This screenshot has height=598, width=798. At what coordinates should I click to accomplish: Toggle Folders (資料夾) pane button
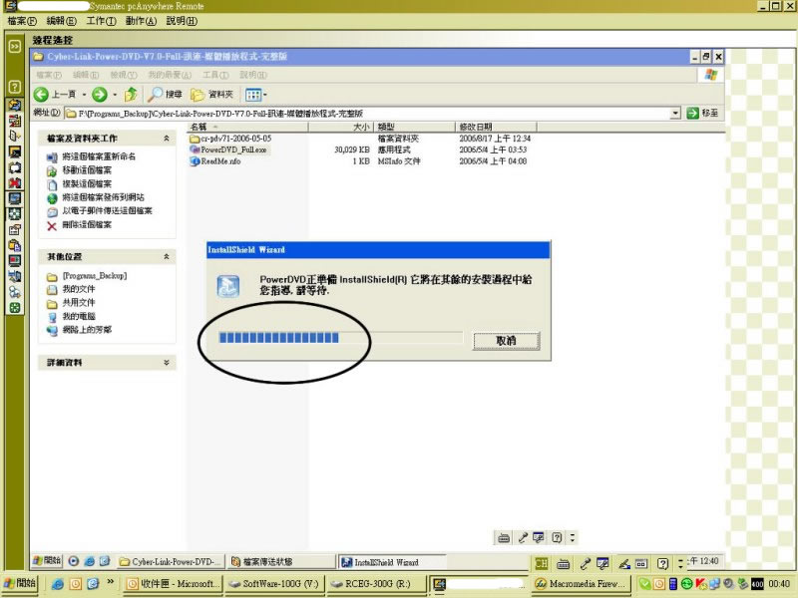211,94
